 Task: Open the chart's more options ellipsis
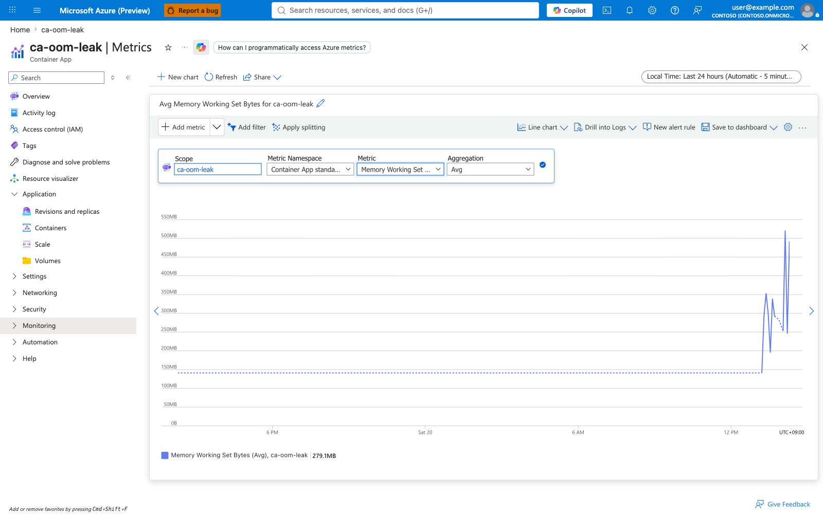click(x=802, y=127)
